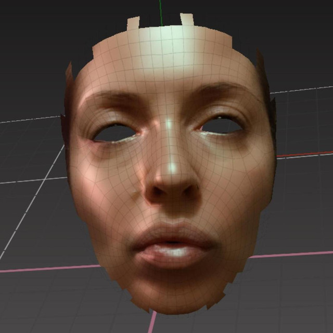The height and width of the screenshot is (333, 333).
Task: Select the right protruding tab atop forehead mesh
Action: 187,19
